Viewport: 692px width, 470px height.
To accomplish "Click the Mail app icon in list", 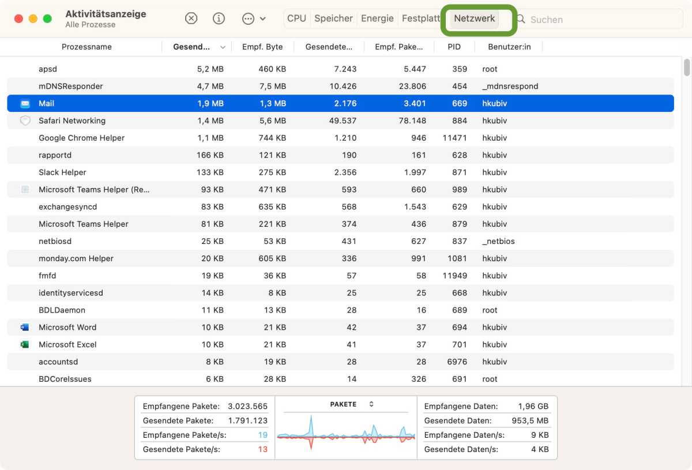I will coord(25,104).
